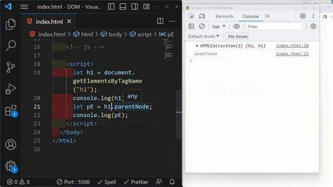Switch to the Elements tab in DevTools

224,16
